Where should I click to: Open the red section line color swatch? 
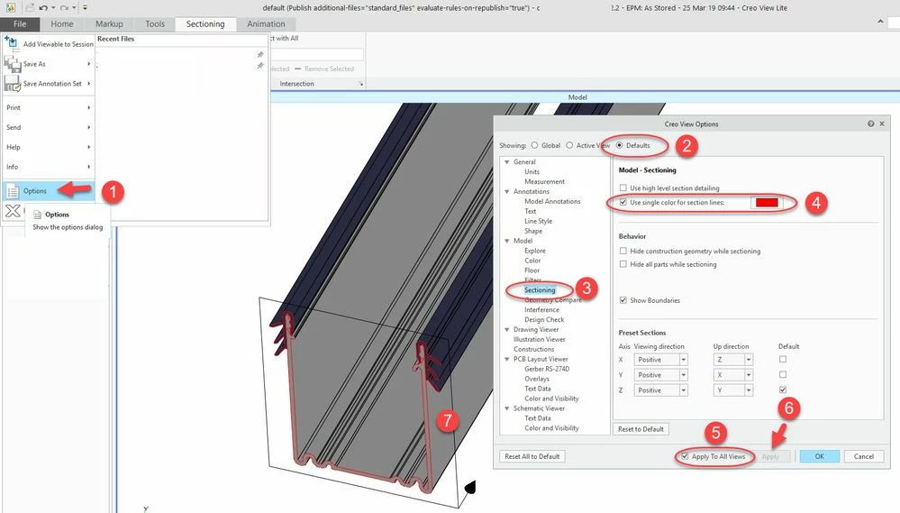767,202
